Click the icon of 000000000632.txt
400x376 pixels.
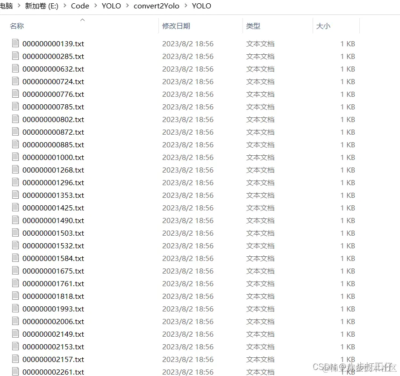[x=15, y=68]
